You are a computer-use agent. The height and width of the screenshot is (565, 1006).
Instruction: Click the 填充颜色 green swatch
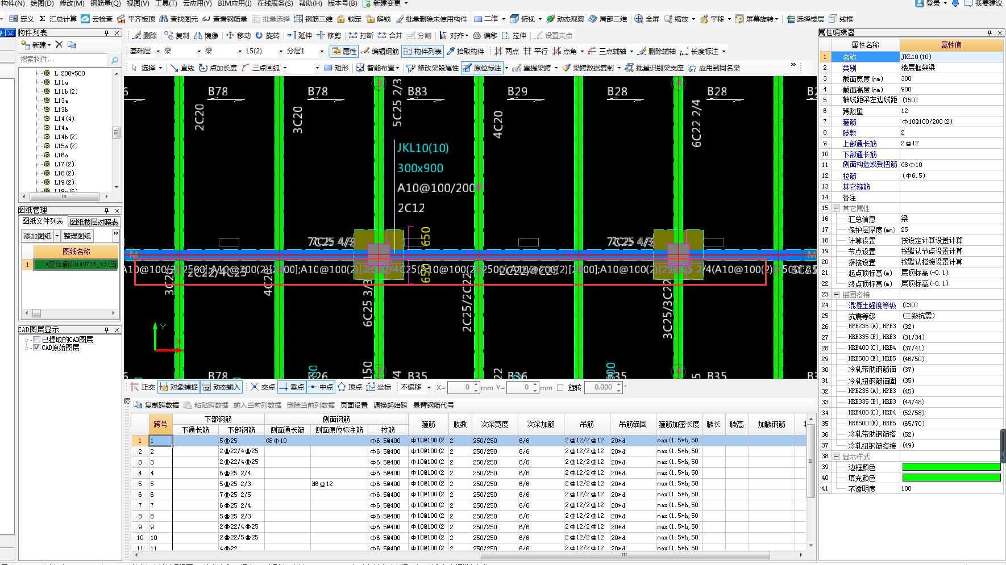click(x=951, y=478)
